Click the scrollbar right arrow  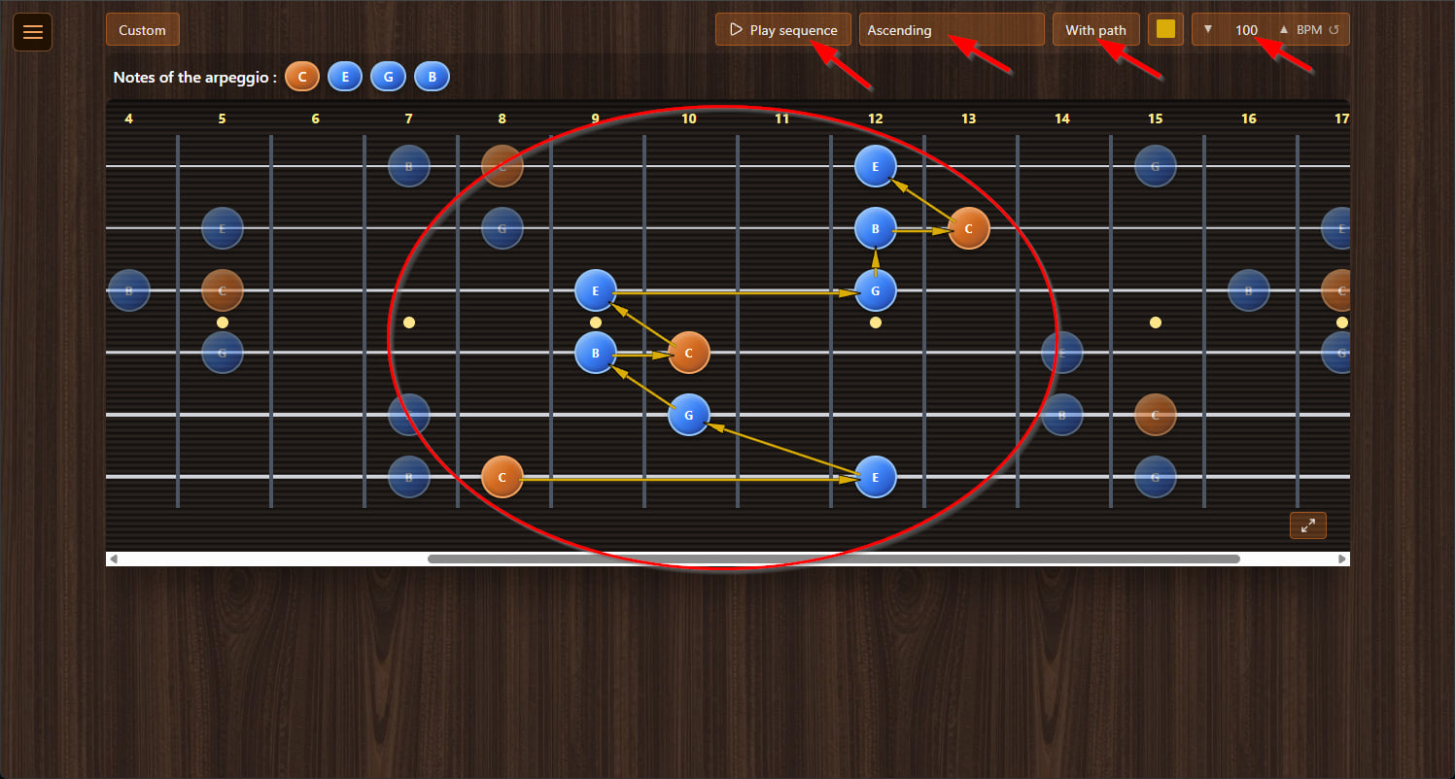click(x=1342, y=559)
